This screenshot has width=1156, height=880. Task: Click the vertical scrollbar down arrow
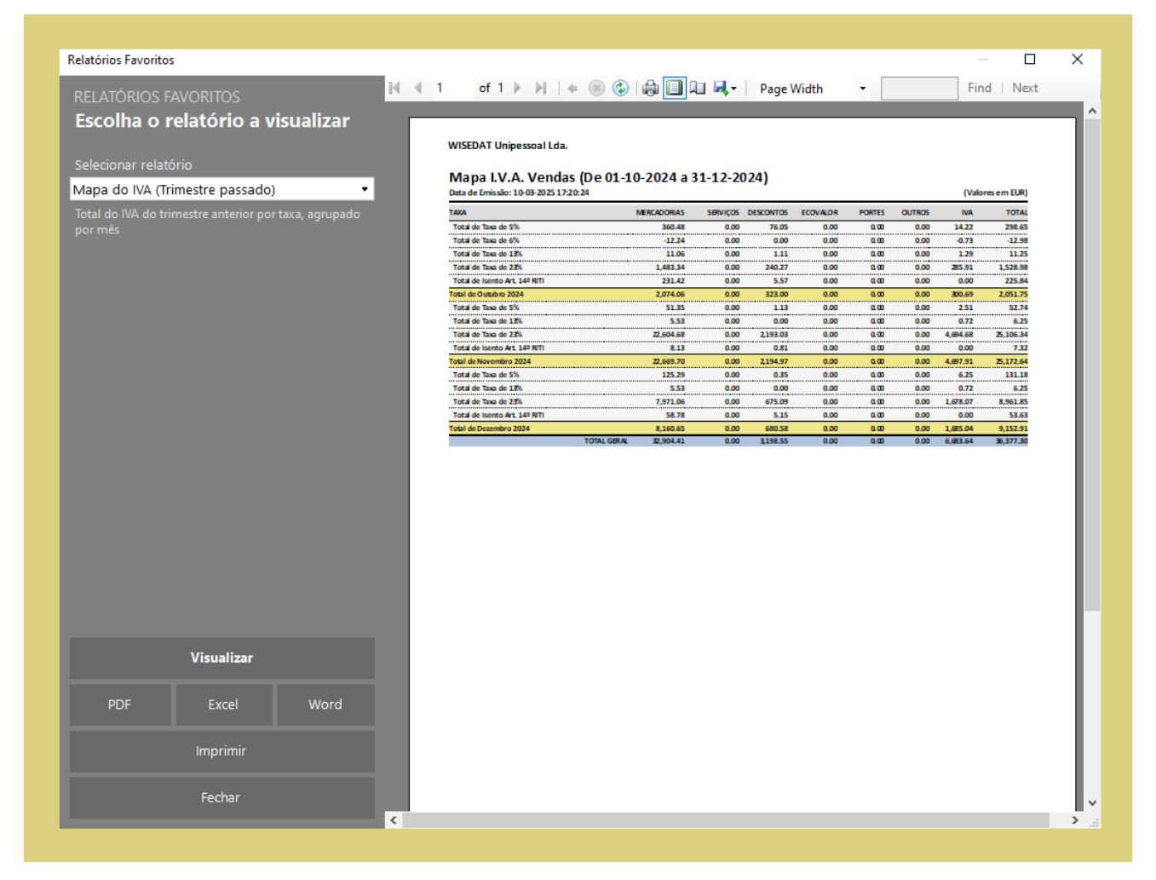point(1092,802)
